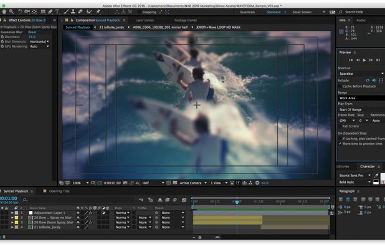Select the Rotation tool
The height and width of the screenshot is (246, 385).
[20, 12]
